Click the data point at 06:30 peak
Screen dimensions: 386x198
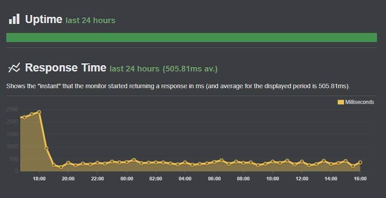pos(221,160)
